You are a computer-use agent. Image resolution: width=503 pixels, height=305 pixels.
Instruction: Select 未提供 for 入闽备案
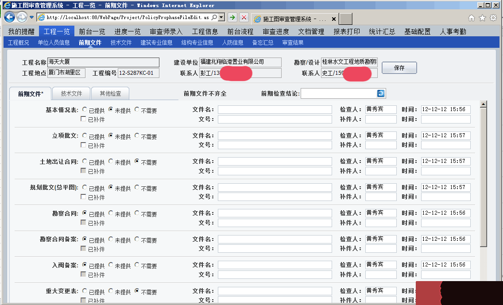111,265
